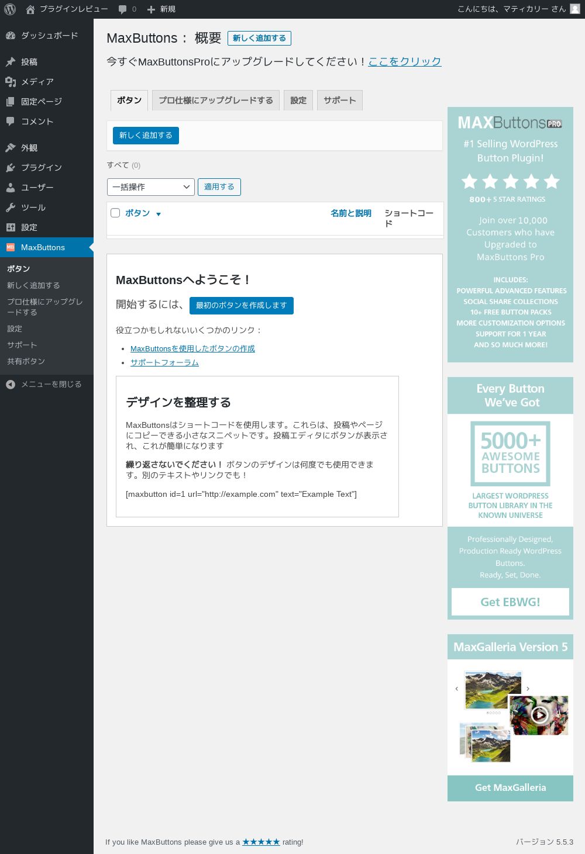Click the MaxButtons MB icon in sidebar
Image resolution: width=585 pixels, height=854 pixels.
click(x=11, y=247)
